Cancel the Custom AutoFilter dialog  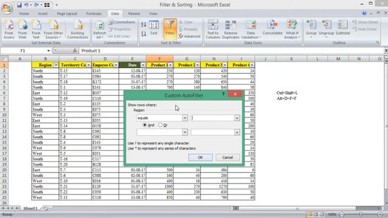[227, 157]
